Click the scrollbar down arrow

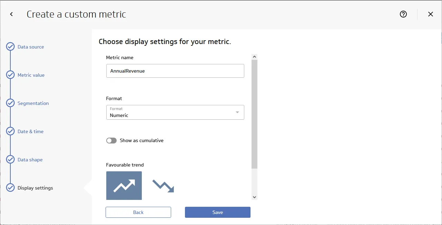point(254,197)
